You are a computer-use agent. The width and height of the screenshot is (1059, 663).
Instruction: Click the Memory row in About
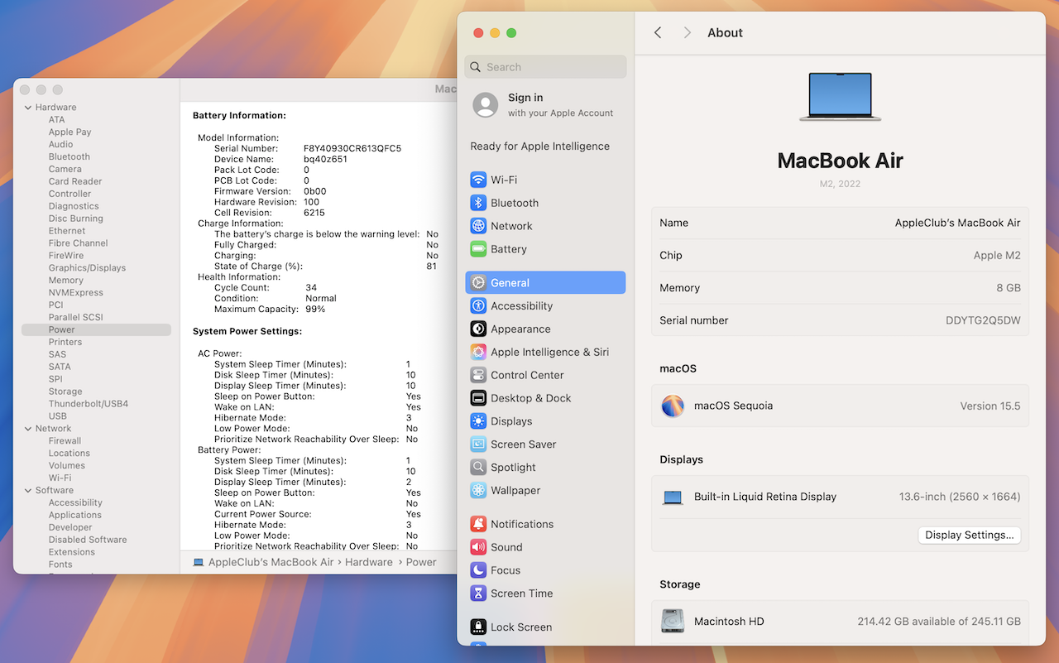(840, 288)
